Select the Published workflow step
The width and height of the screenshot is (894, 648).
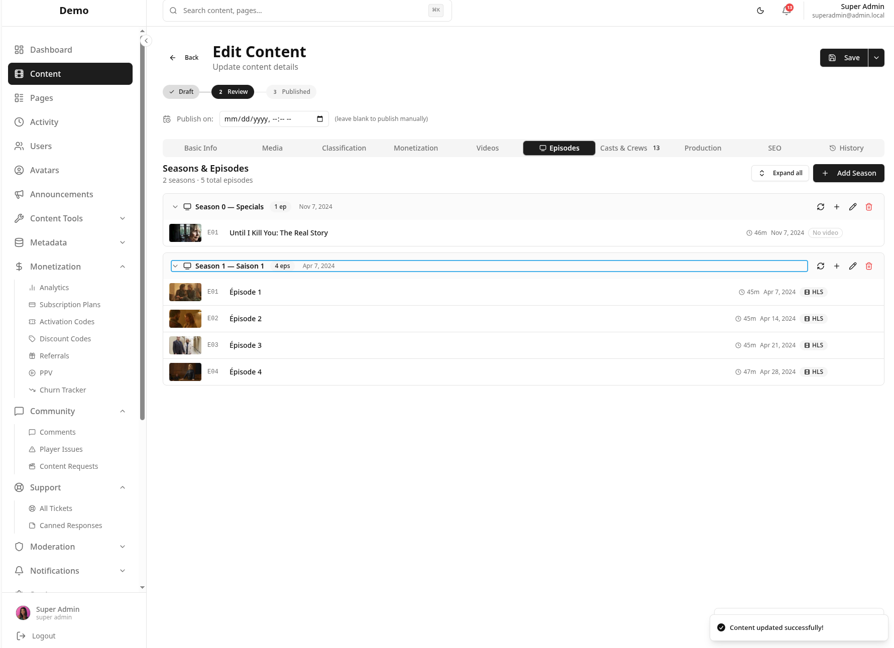point(291,92)
